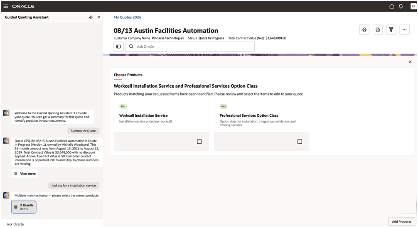Print the quote with printer icon

364,29
